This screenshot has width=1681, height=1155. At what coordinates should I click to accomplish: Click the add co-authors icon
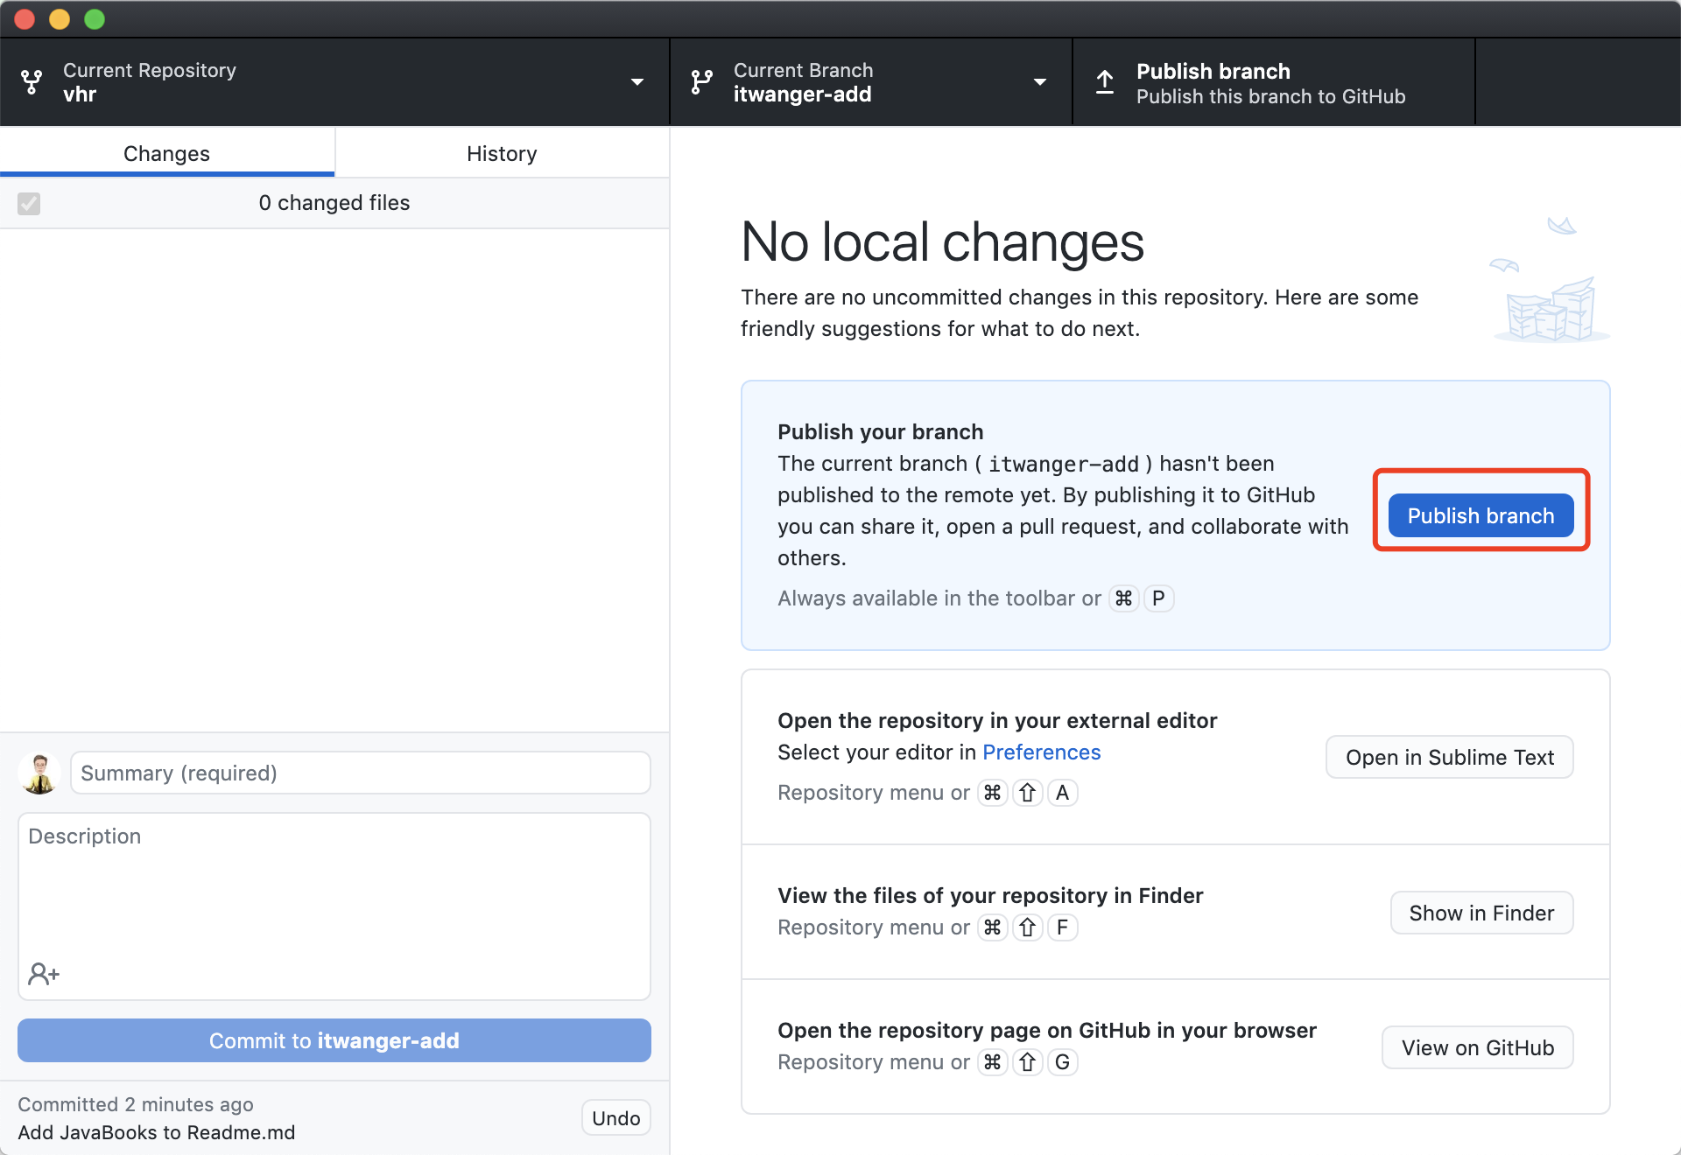pyautogui.click(x=44, y=973)
